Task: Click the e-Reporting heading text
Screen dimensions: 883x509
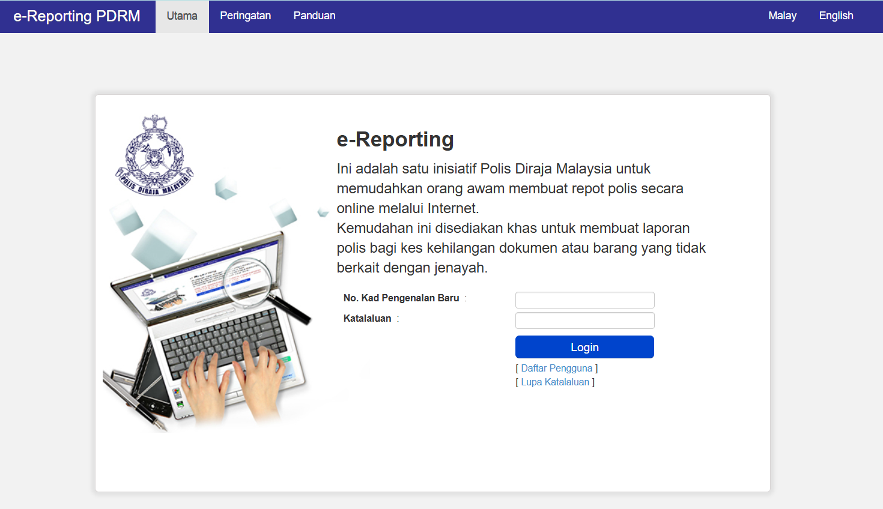Action: tap(395, 139)
